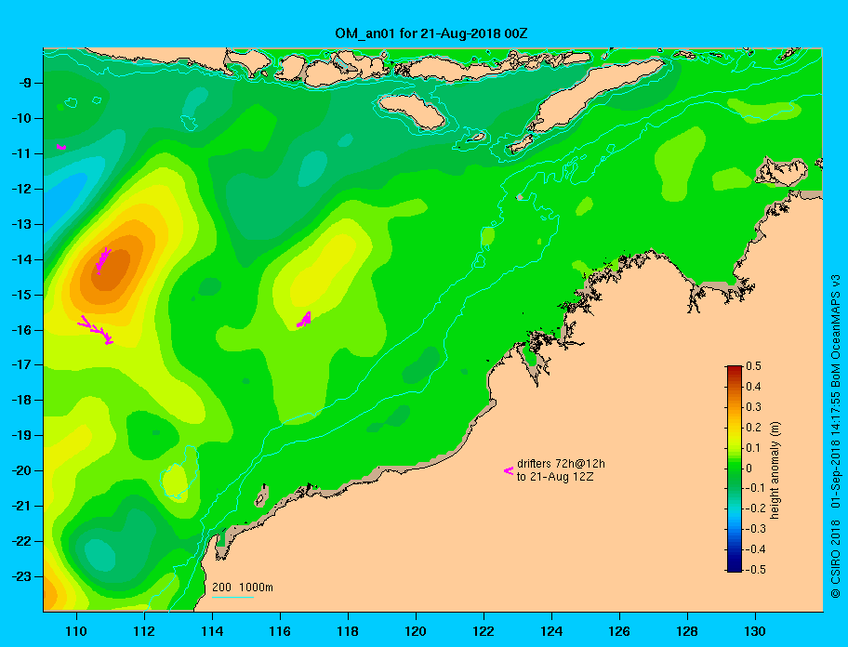Click the '-19' latitude axis label

22,436
